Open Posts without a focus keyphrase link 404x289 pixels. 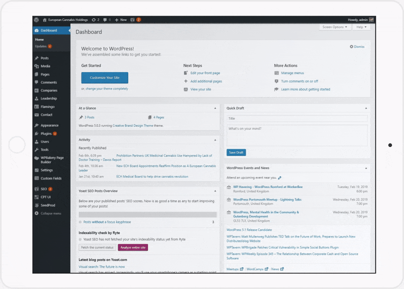107,222
